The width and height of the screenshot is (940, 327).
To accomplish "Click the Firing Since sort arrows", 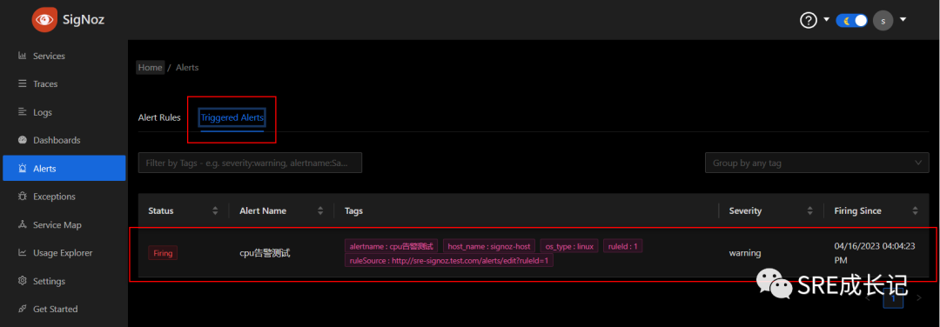I will click(x=915, y=210).
